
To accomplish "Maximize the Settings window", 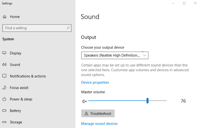I will [x=184, y=3].
